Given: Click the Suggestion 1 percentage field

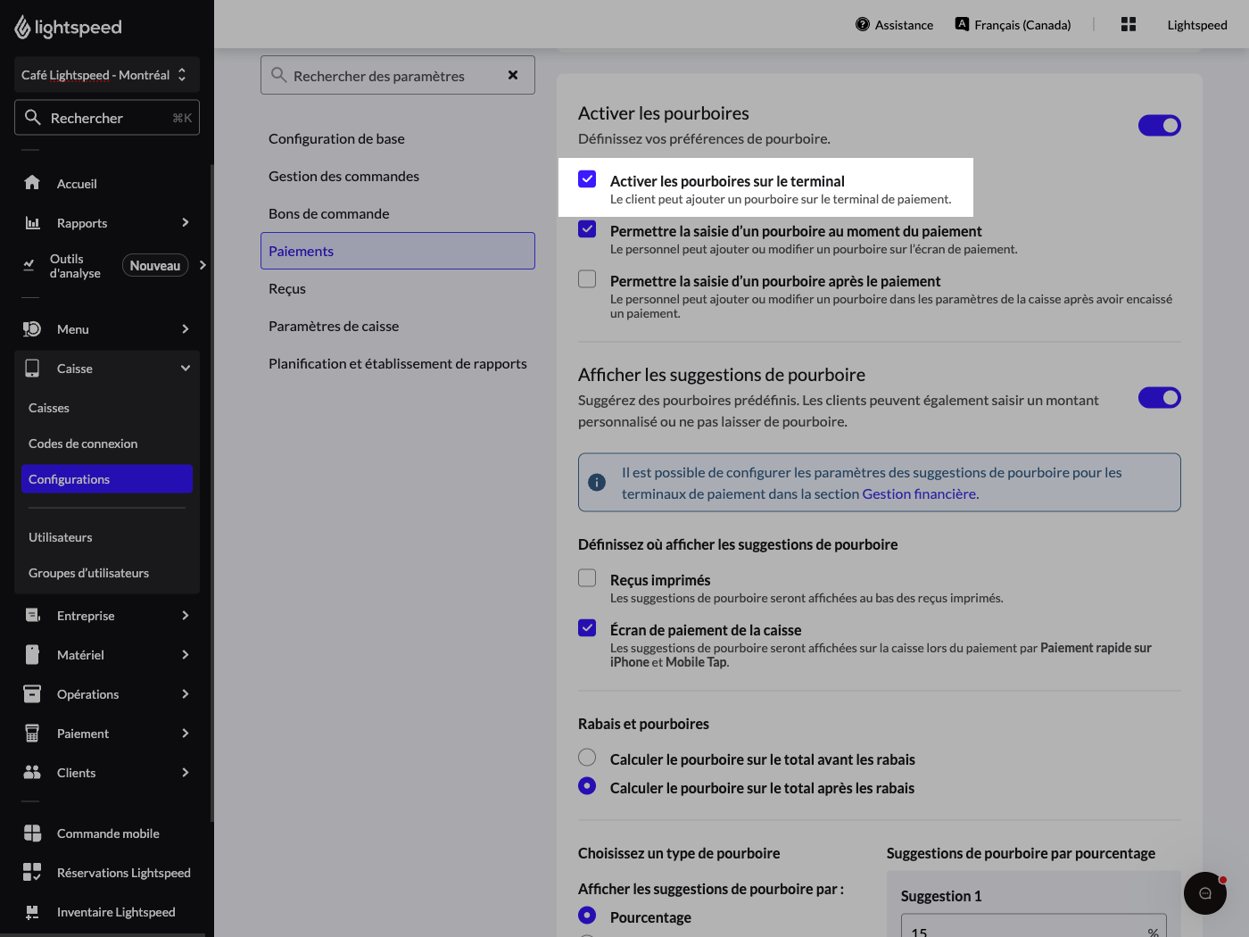Looking at the screenshot, I should [x=1034, y=925].
